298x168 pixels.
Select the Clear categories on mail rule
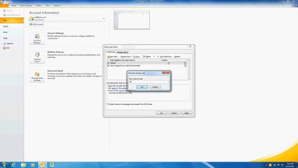click(x=125, y=65)
